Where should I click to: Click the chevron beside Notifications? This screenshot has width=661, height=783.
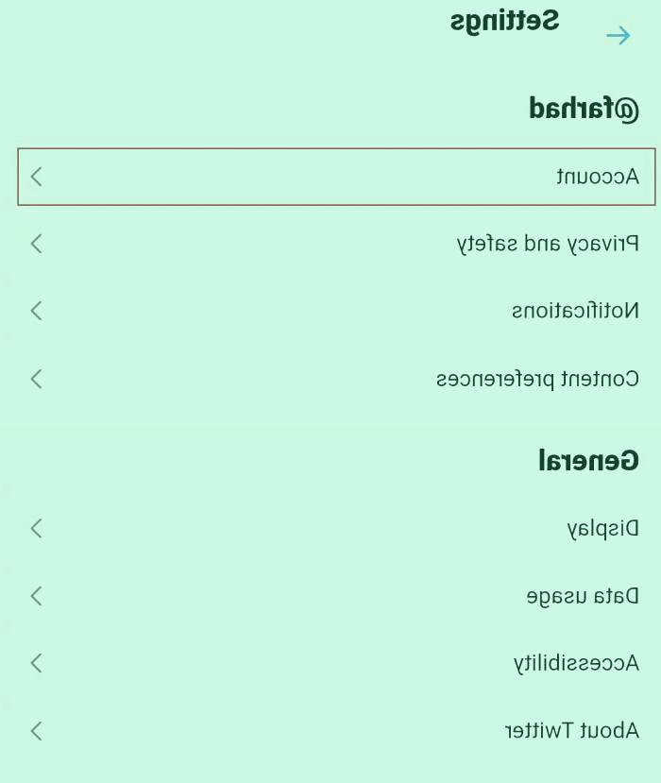[x=37, y=311]
